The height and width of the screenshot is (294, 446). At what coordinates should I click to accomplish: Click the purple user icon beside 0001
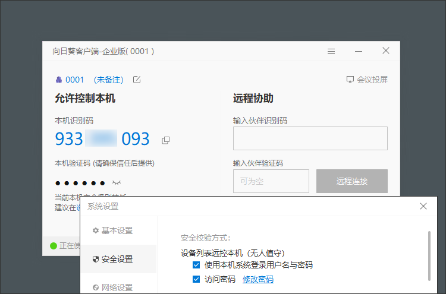[59, 80]
